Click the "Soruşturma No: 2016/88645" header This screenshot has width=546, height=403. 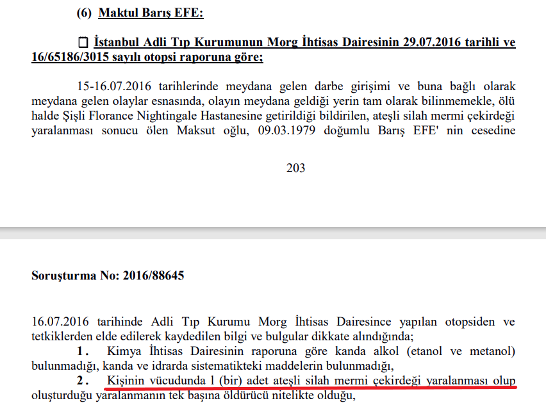pos(108,276)
